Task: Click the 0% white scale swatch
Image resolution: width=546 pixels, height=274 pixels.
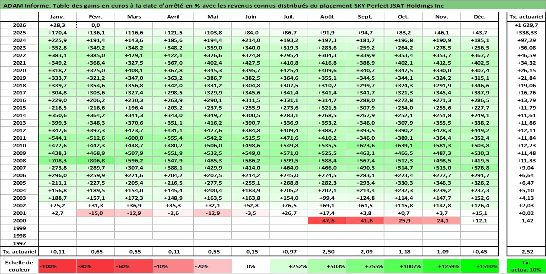Action: pos(250,266)
